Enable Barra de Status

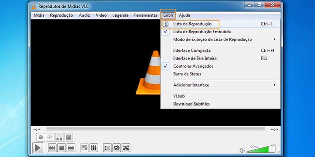point(220,74)
